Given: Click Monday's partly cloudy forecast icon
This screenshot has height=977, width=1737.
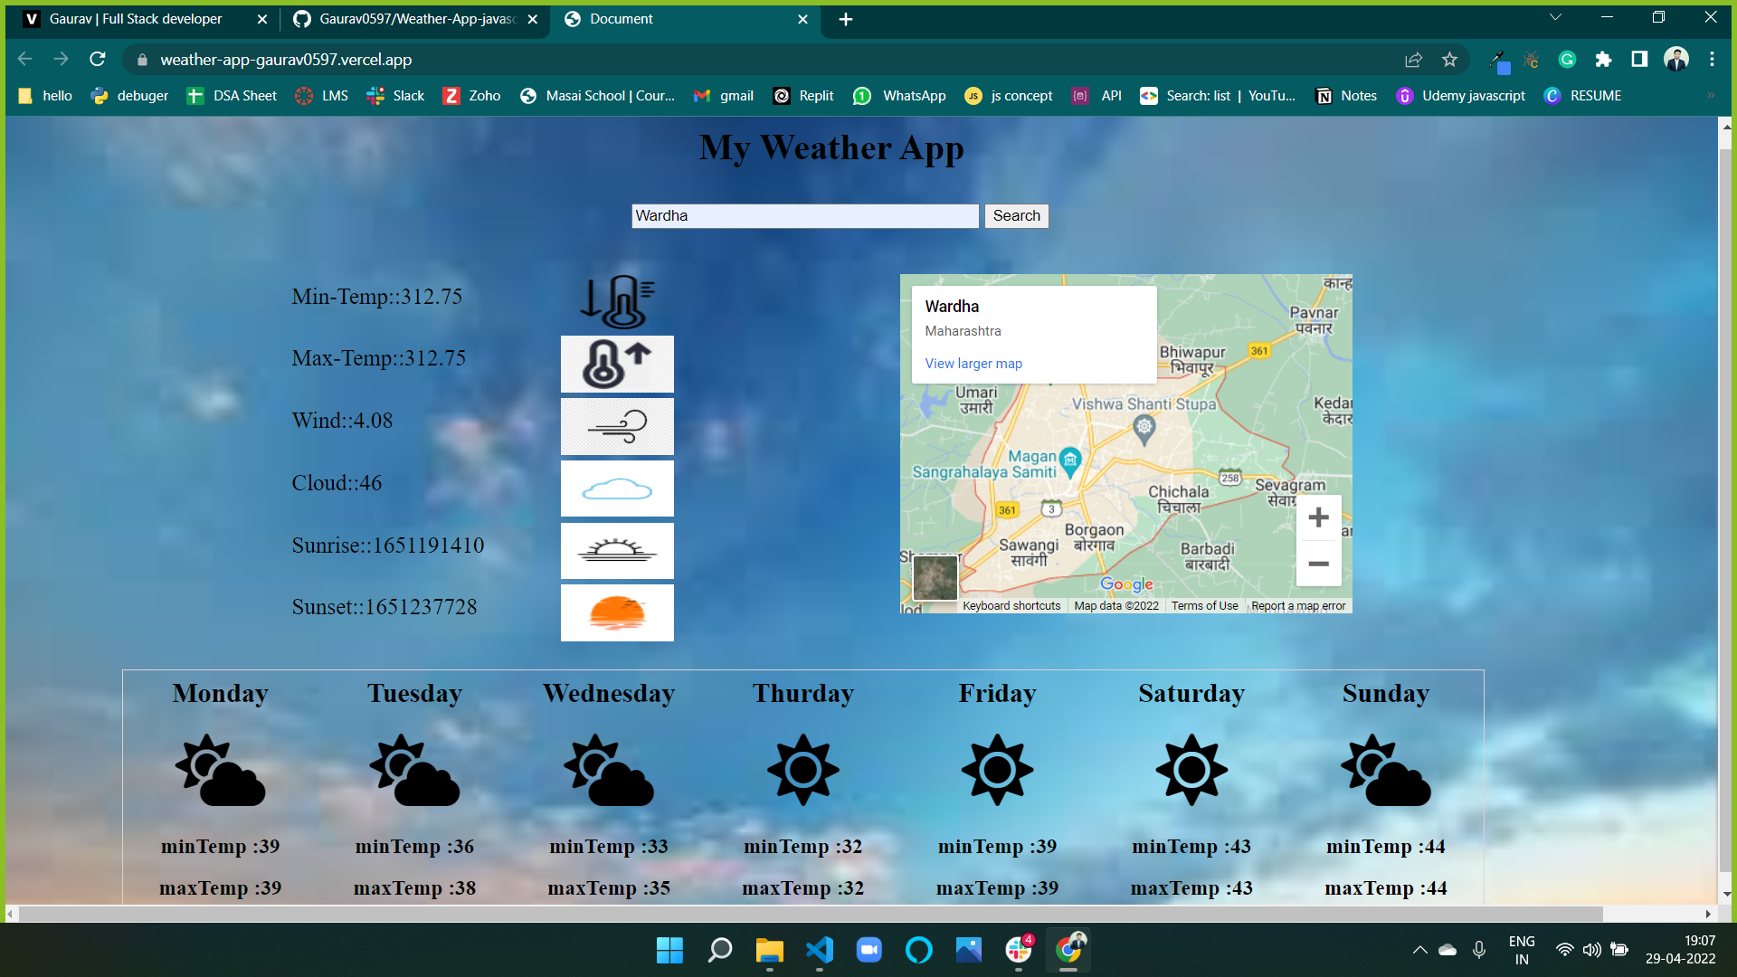Looking at the screenshot, I should 220,770.
